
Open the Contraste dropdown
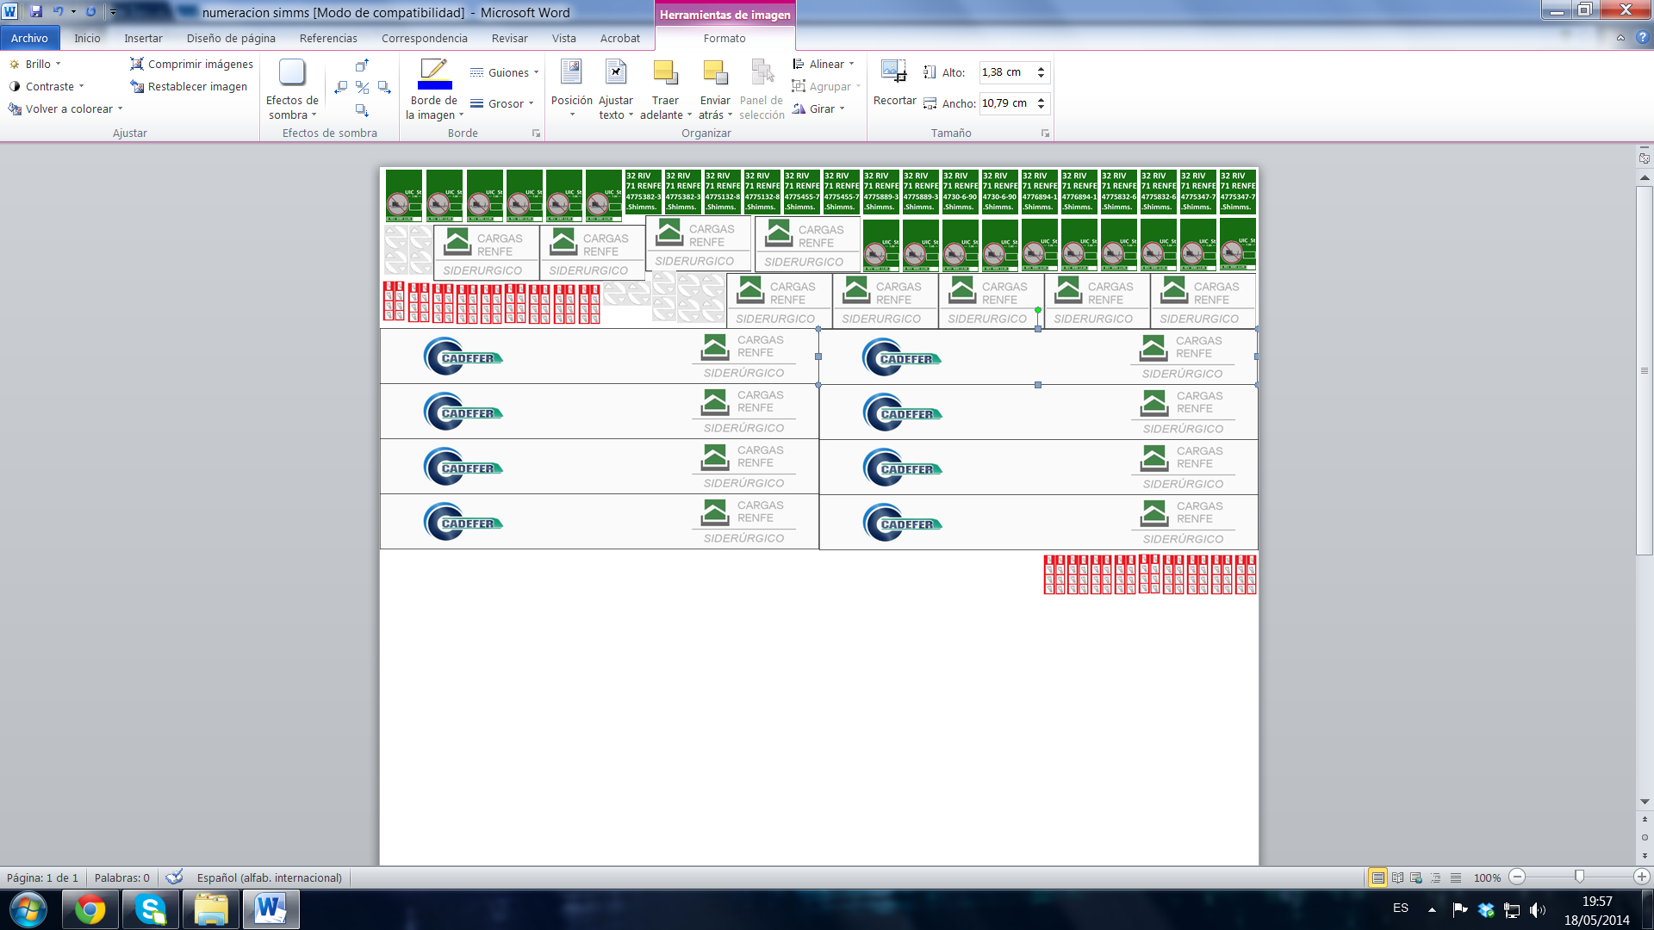tap(47, 86)
